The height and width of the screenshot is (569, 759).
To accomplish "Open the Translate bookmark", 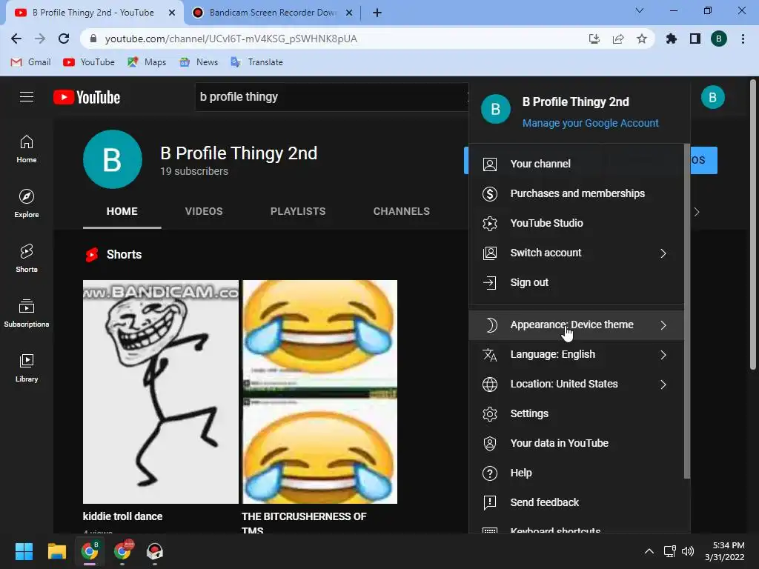I will tap(257, 62).
